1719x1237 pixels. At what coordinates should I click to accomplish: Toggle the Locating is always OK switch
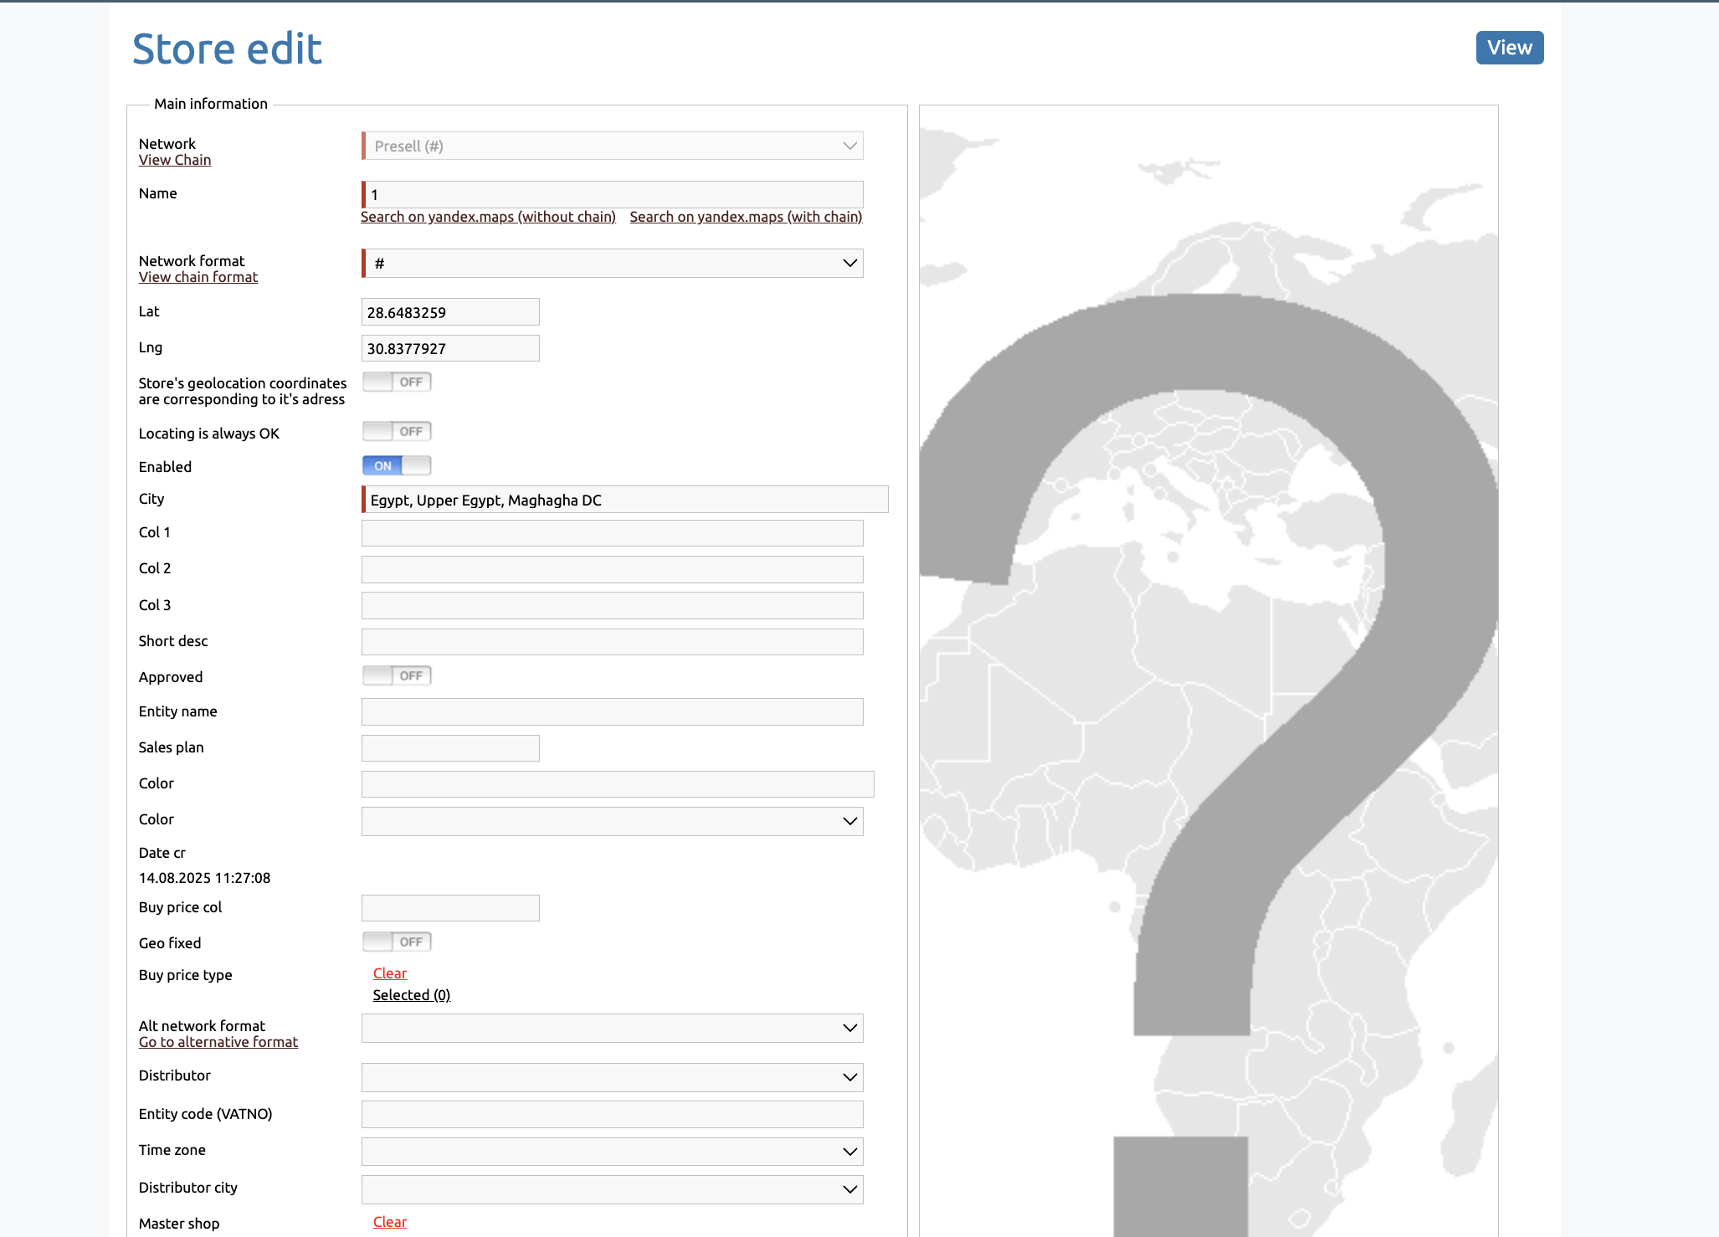[x=397, y=432]
